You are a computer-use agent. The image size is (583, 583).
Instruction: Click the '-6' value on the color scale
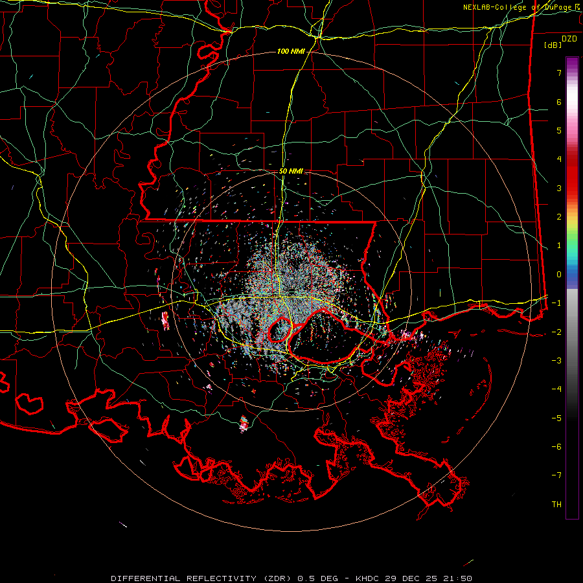click(556, 446)
